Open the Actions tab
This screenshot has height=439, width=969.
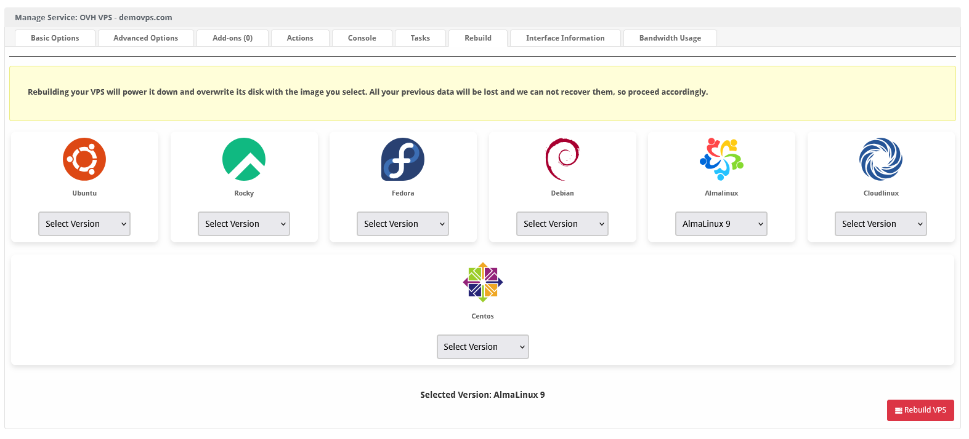pos(300,38)
